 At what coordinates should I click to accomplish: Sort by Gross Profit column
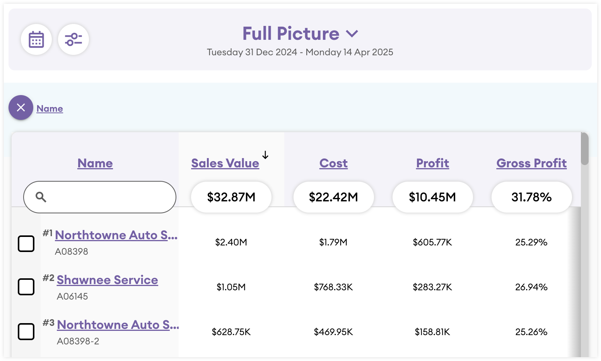[531, 163]
